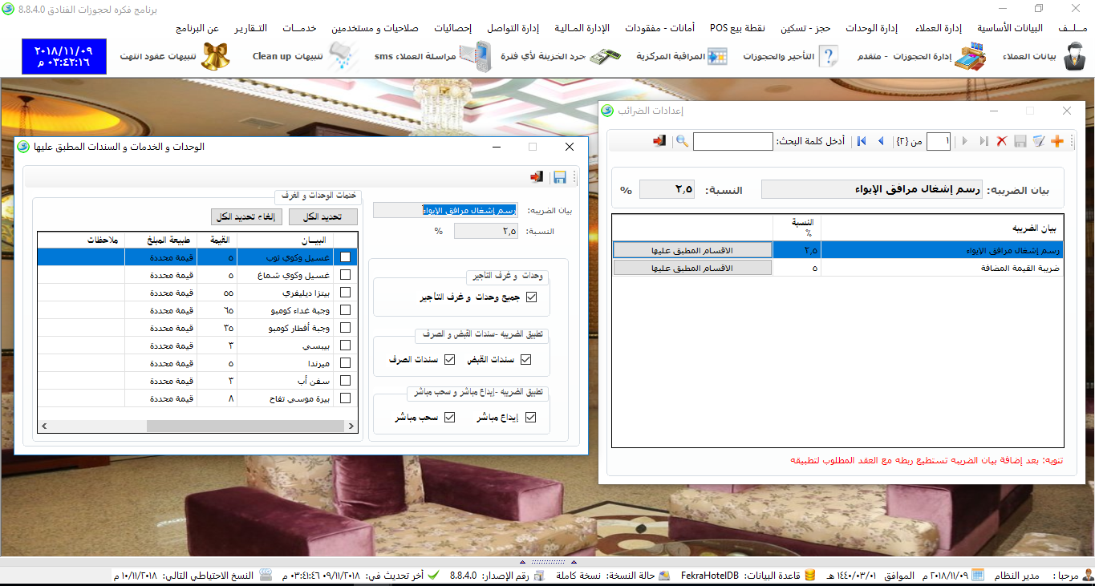The width and height of the screenshot is (1095, 586).
Task: Click the search keyword input field in tax settings
Action: click(x=732, y=141)
